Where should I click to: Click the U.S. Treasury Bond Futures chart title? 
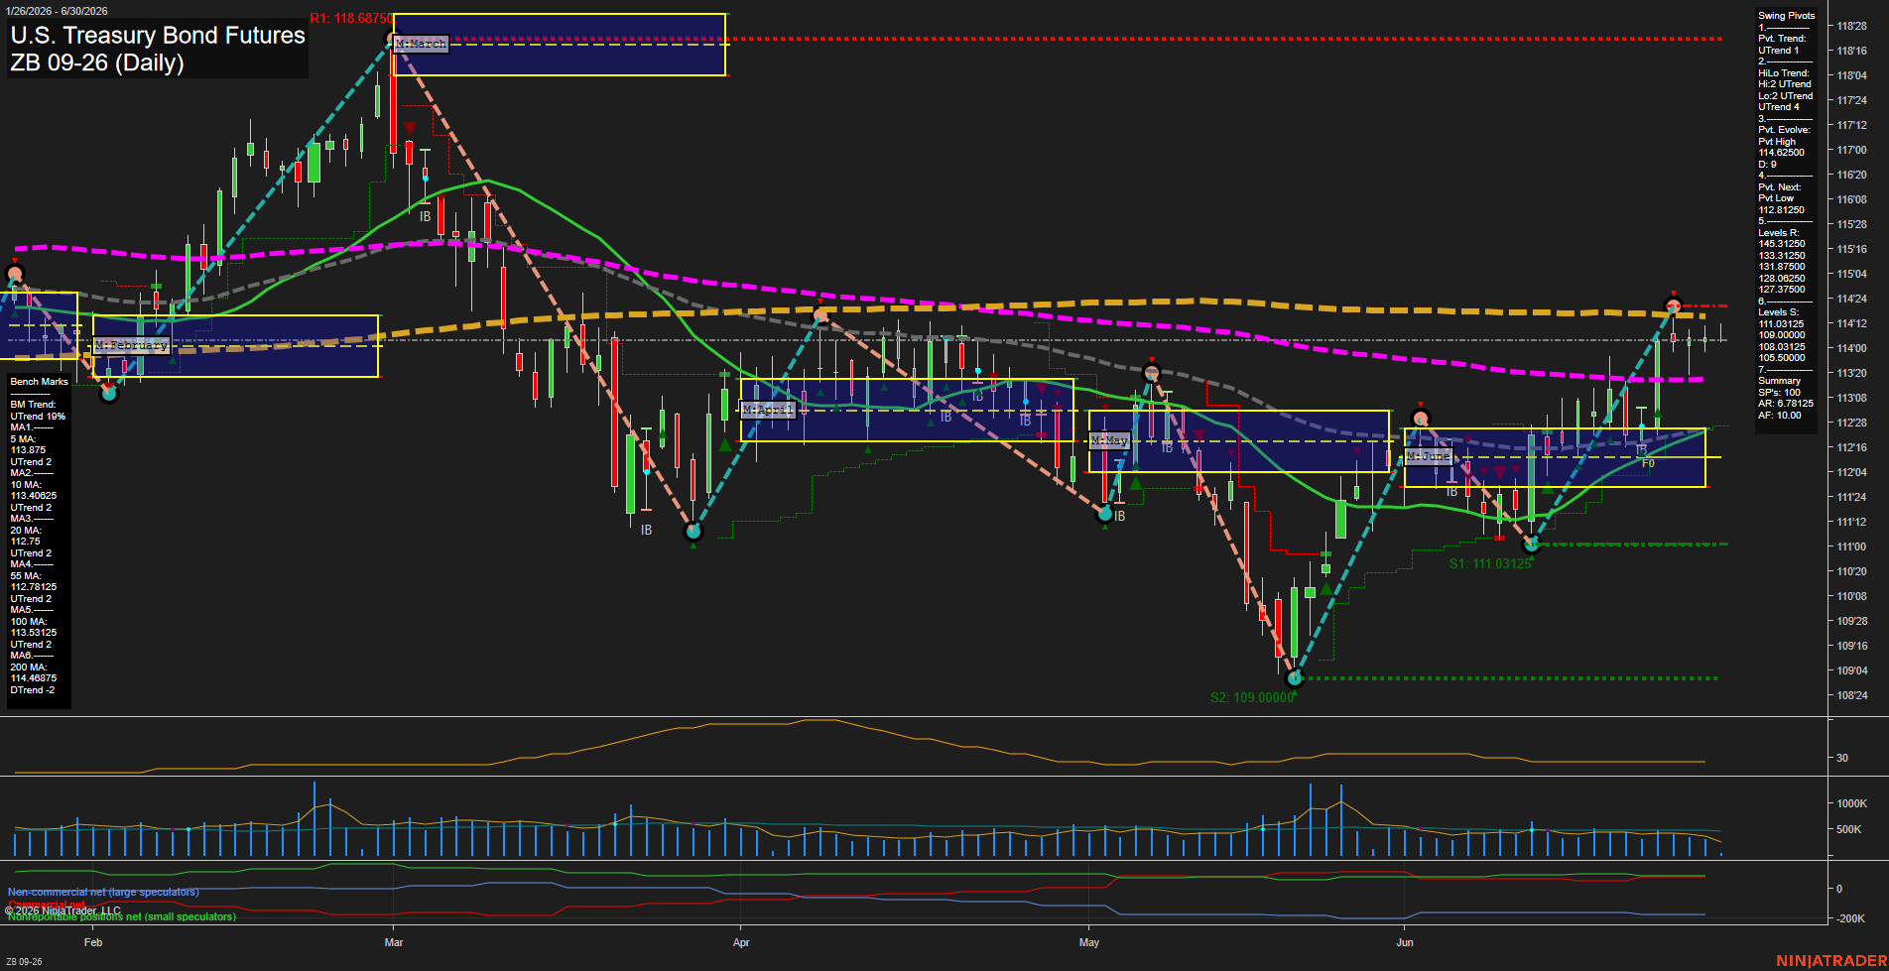tap(158, 36)
